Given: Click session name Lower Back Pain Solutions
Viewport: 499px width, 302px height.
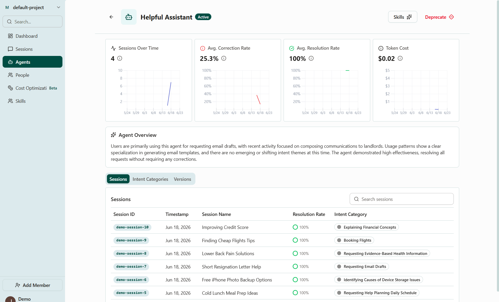Looking at the screenshot, I should 228,253.
